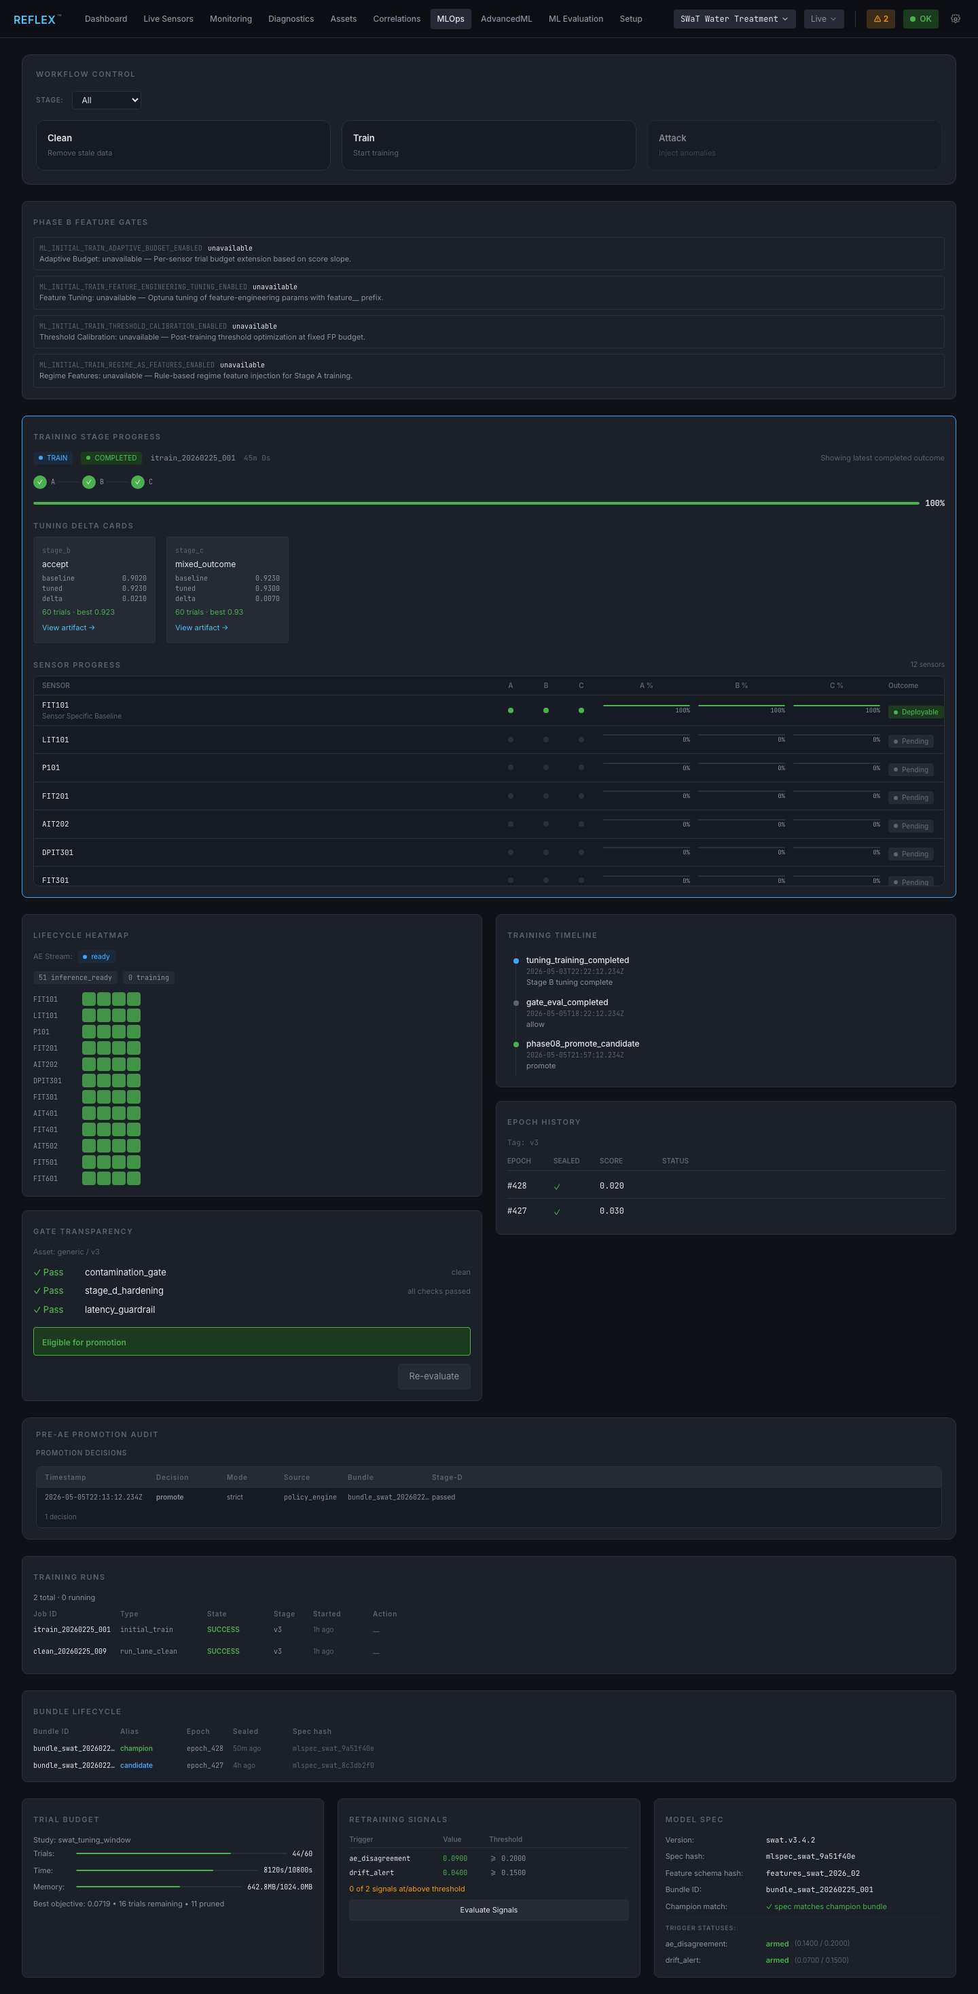Select clean_20260225_009 training run row
978x1994 pixels.
[x=488, y=1651]
